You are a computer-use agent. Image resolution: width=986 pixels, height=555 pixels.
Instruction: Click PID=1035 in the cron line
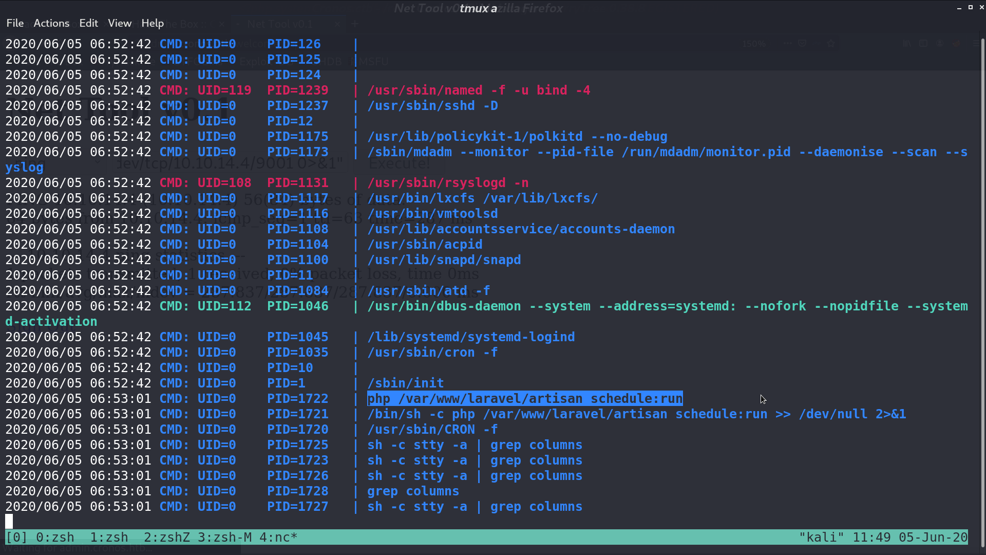(298, 353)
